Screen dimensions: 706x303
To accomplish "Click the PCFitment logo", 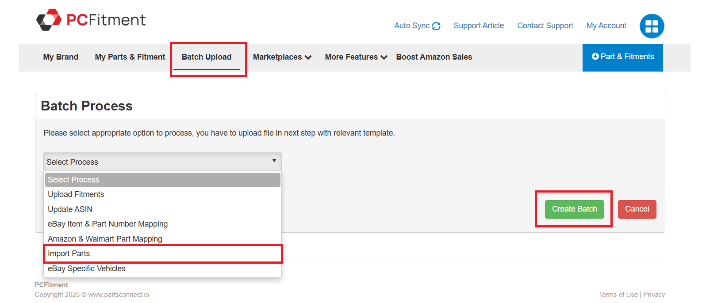I will pyautogui.click(x=90, y=19).
